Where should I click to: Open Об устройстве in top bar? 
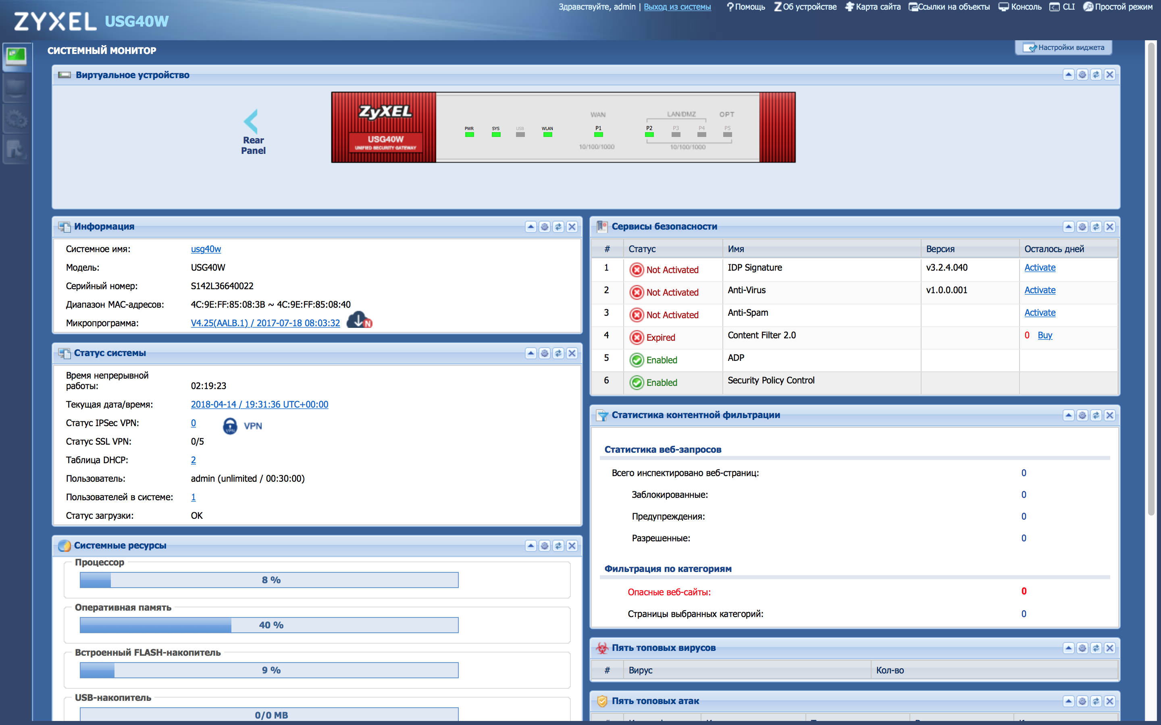coord(805,7)
